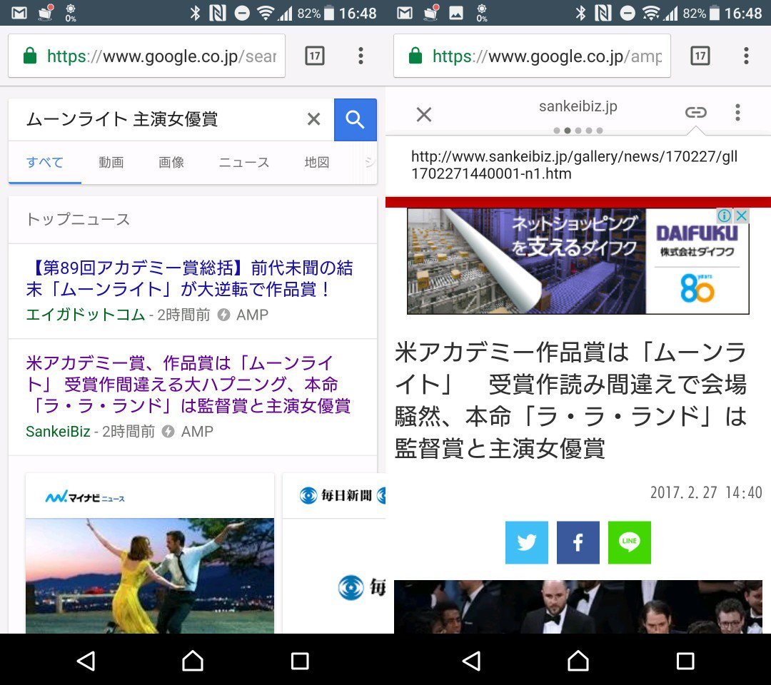771x685 pixels.
Task: Tap the Gmail notification icon in right status bar
Action: 405,13
